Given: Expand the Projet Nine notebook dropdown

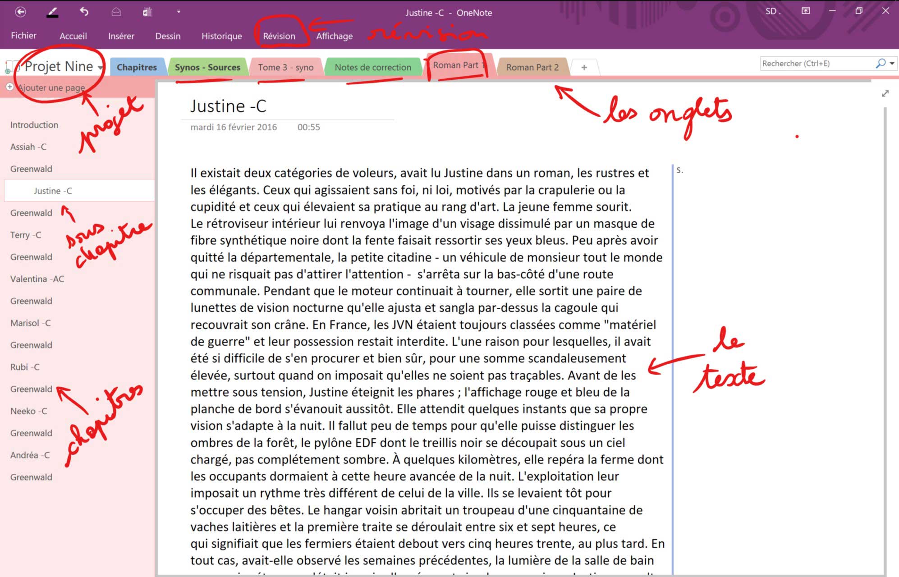Looking at the screenshot, I should coord(100,68).
